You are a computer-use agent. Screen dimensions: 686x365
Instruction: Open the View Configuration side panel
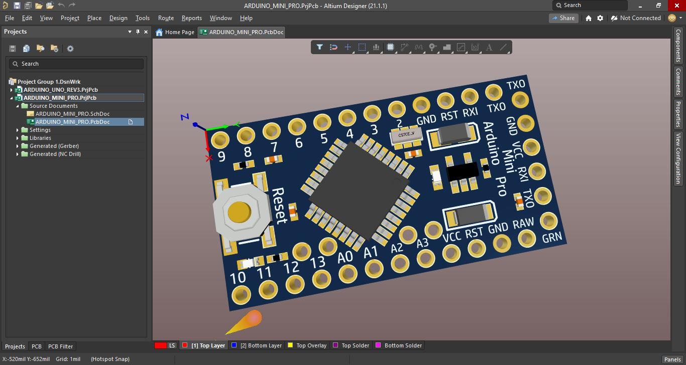click(x=678, y=158)
